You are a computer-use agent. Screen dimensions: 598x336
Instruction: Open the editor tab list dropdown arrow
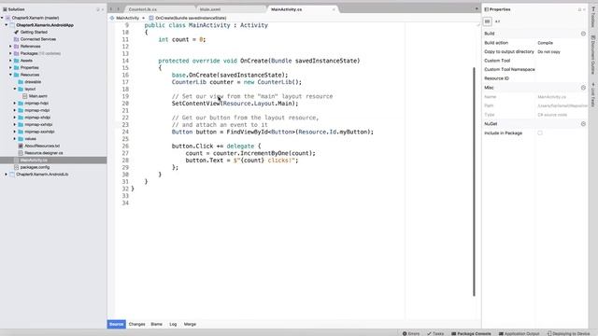[477, 8]
